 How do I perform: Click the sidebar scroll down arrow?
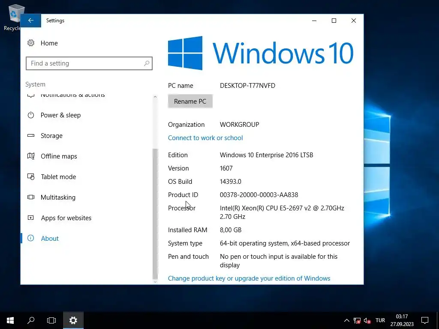click(155, 282)
